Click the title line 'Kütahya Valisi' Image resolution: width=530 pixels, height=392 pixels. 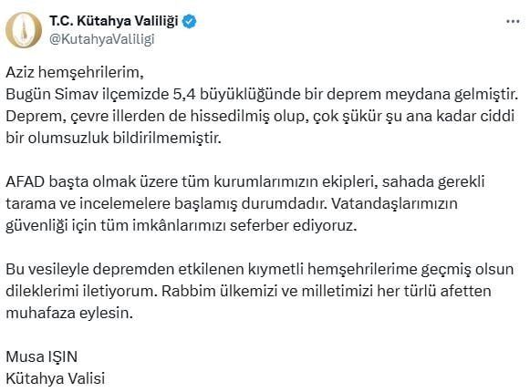[56, 378]
